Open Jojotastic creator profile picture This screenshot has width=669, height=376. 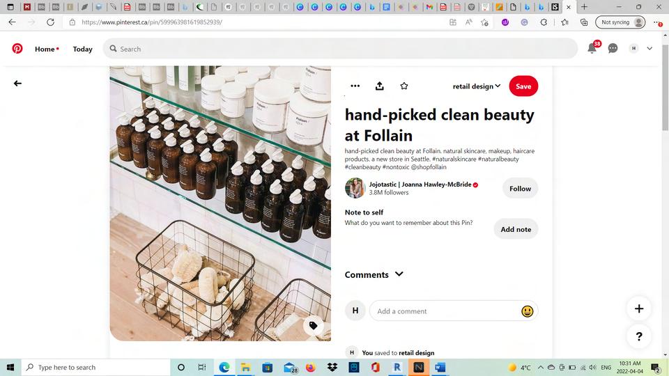click(355, 188)
